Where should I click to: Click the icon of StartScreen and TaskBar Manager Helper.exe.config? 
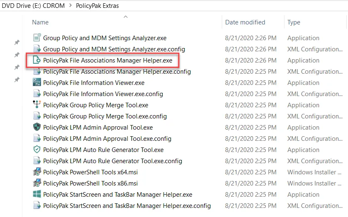click(x=37, y=205)
